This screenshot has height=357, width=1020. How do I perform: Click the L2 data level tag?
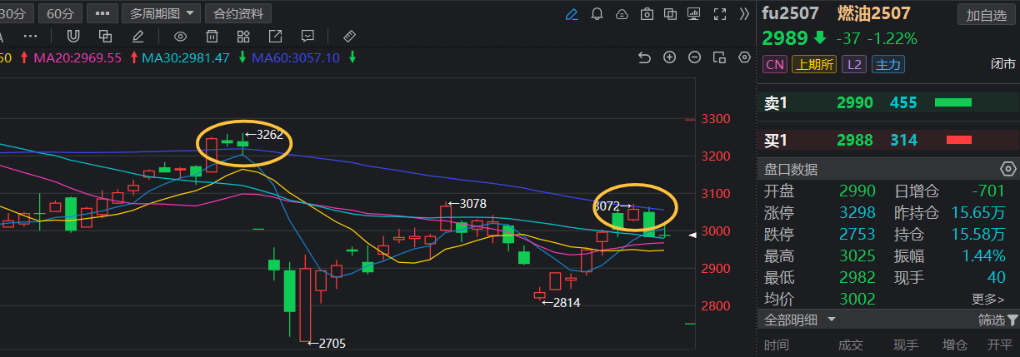853,64
